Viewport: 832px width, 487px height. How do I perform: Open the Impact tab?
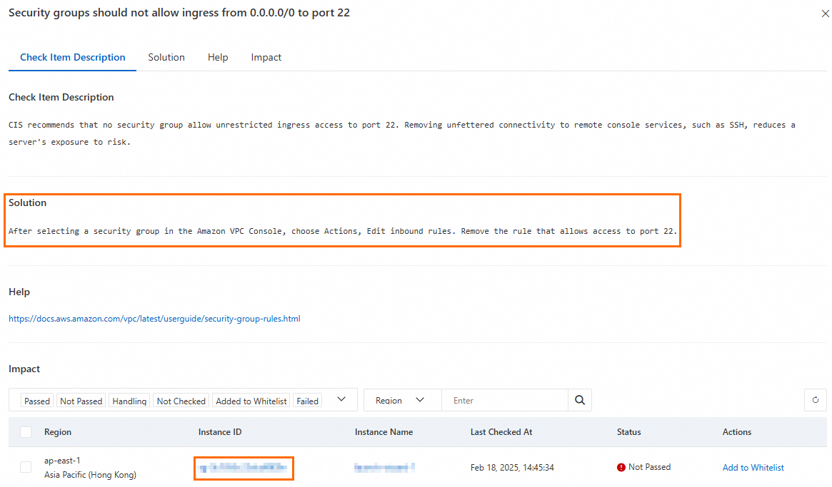click(x=266, y=57)
